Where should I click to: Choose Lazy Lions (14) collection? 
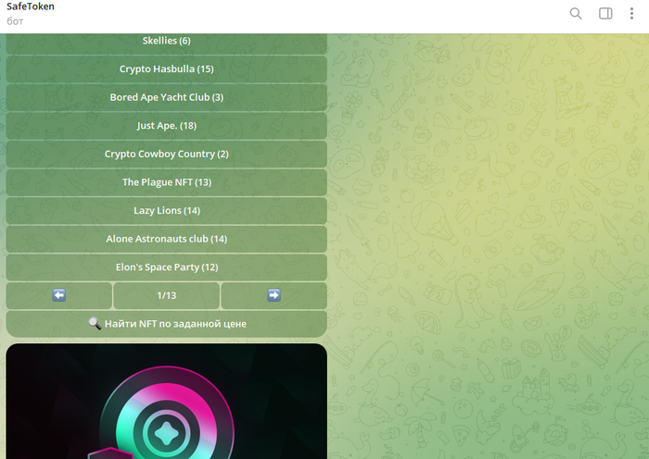(166, 210)
